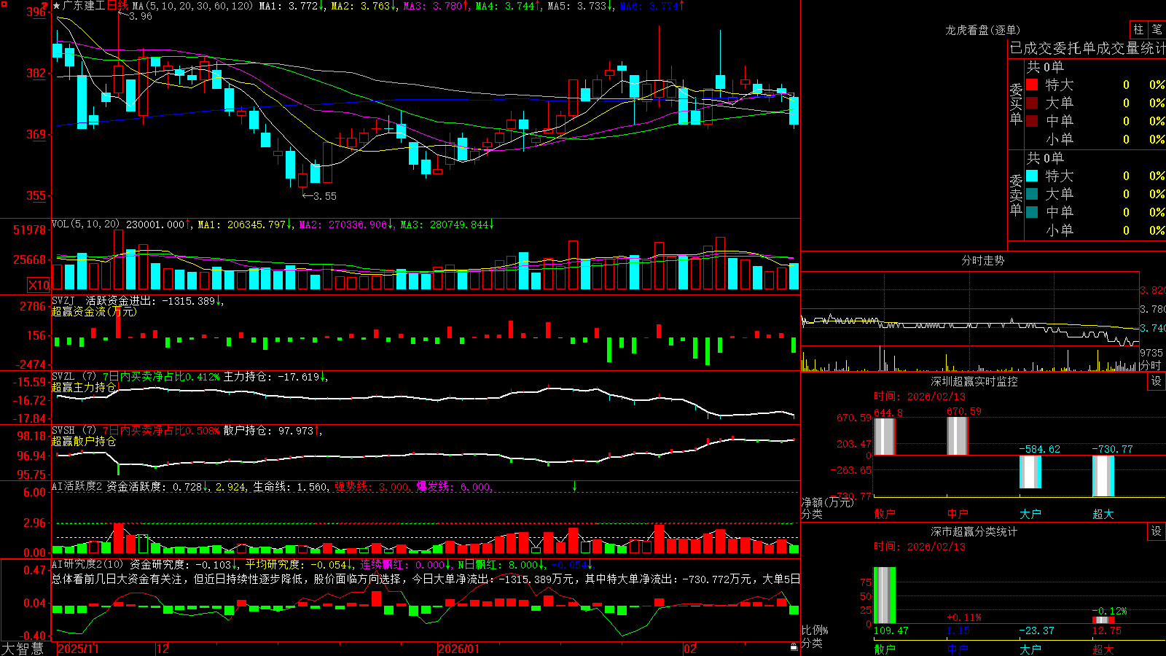Click the 主力持仓: -17.619 value

click(x=275, y=377)
